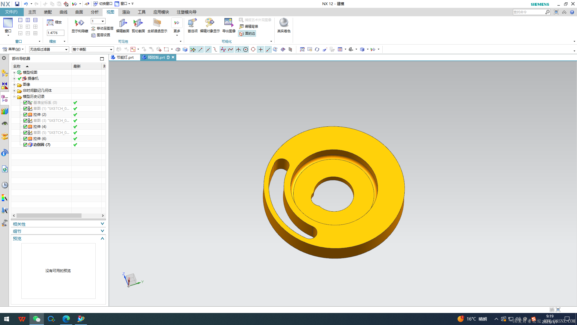
Task: Uncheck the 边倒圆 (7) feature checkbox
Action: [x=25, y=145]
